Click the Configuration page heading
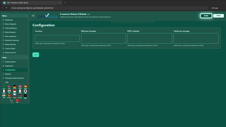 44,25
